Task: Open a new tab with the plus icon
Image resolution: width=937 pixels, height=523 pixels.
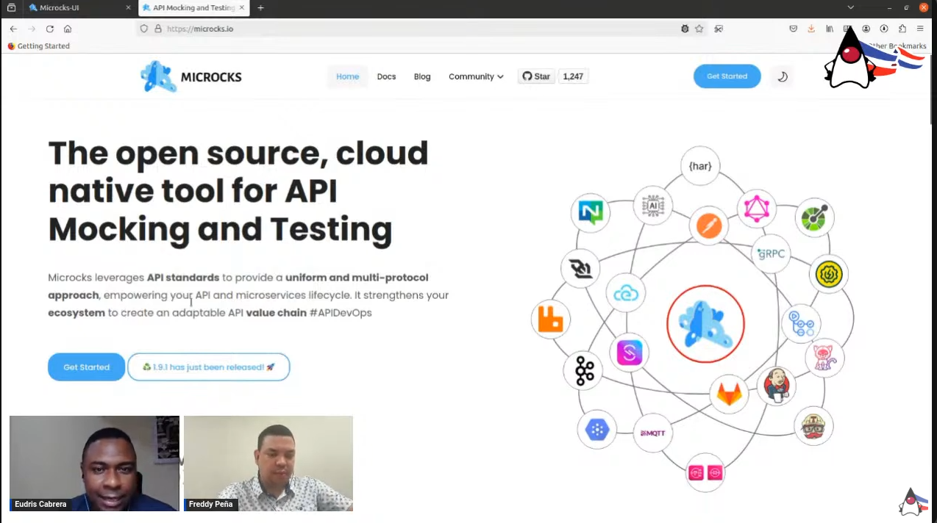Action: [260, 7]
